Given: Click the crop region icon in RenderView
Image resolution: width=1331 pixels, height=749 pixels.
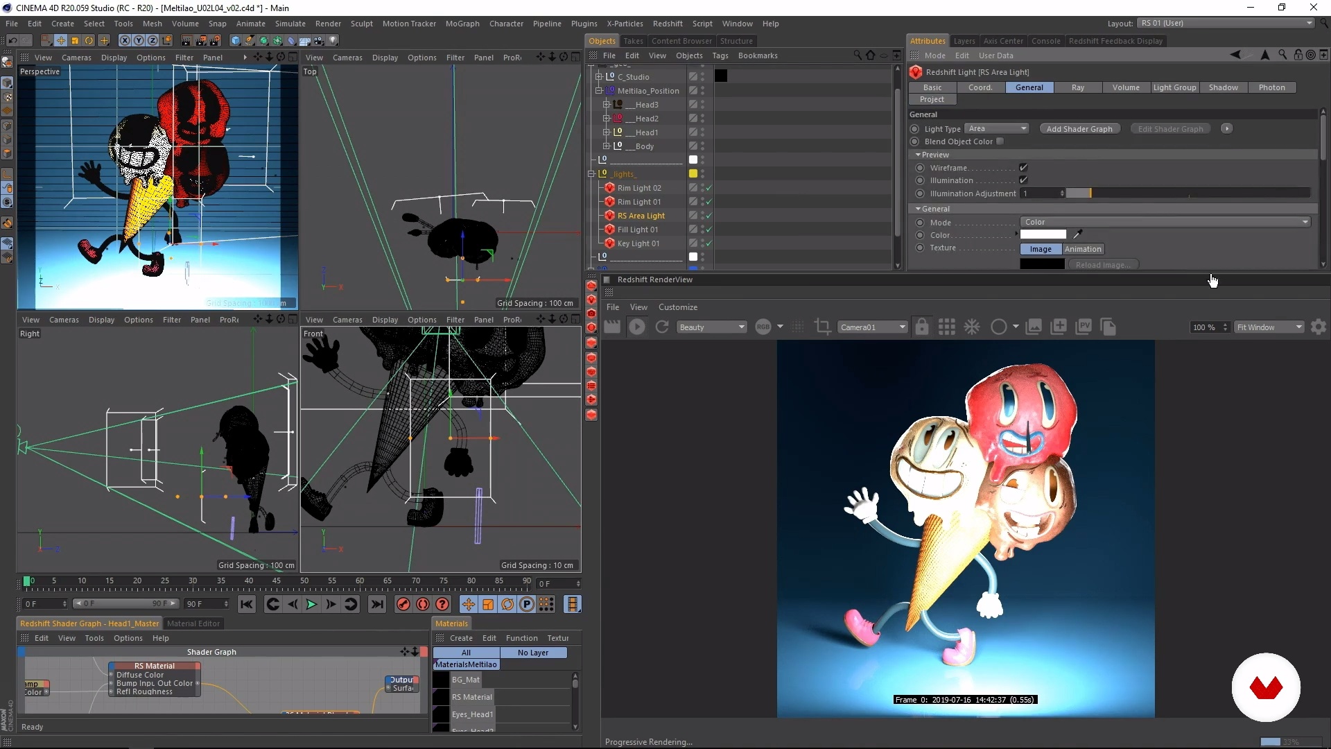Looking at the screenshot, I should point(823,327).
